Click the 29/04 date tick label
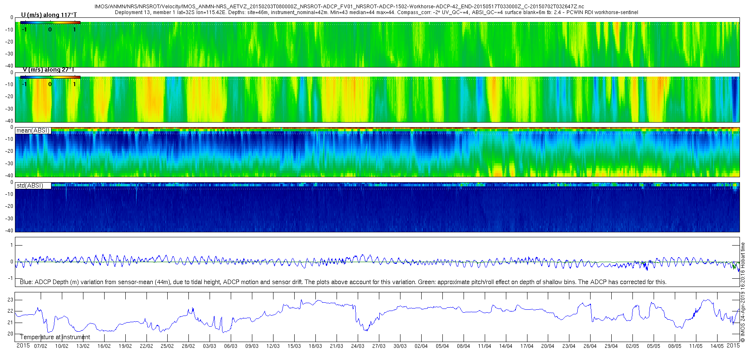The image size is (747, 352). pos(611,346)
